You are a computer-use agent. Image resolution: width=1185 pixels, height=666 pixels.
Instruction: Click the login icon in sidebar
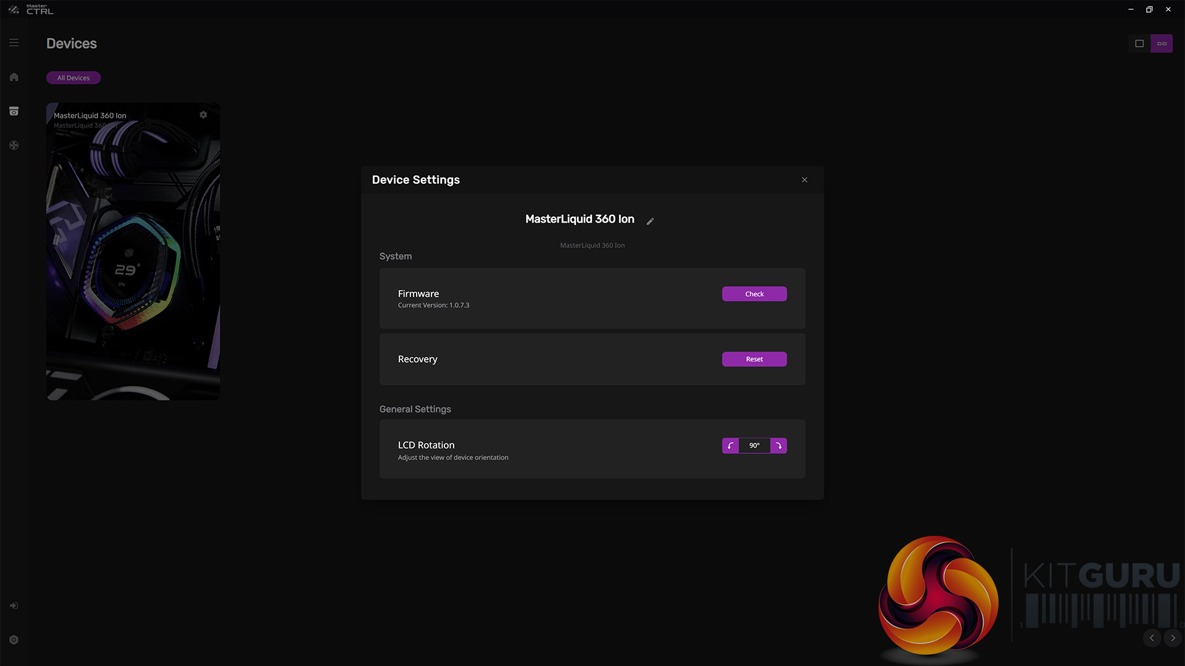(x=14, y=606)
